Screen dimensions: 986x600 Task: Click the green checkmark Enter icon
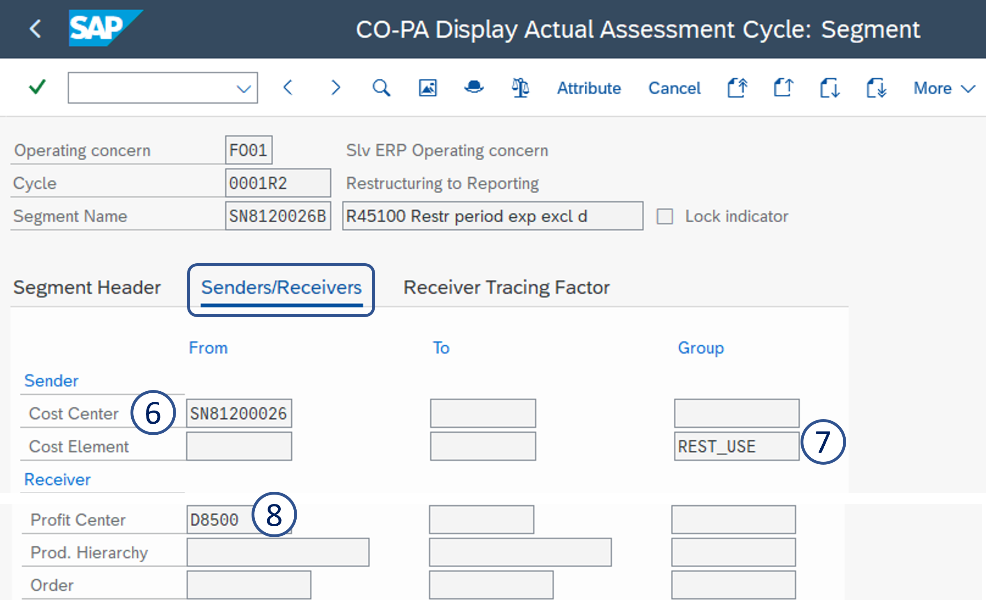37,87
